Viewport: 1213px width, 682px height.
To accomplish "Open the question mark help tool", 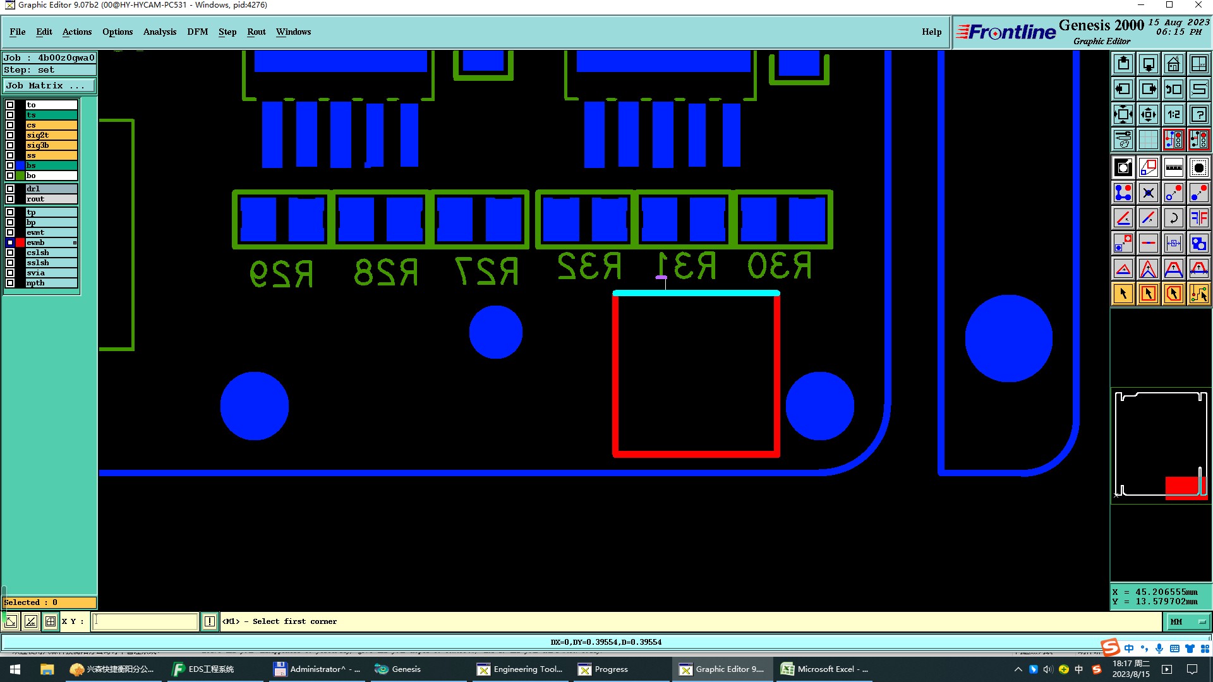I will tap(1198, 114).
